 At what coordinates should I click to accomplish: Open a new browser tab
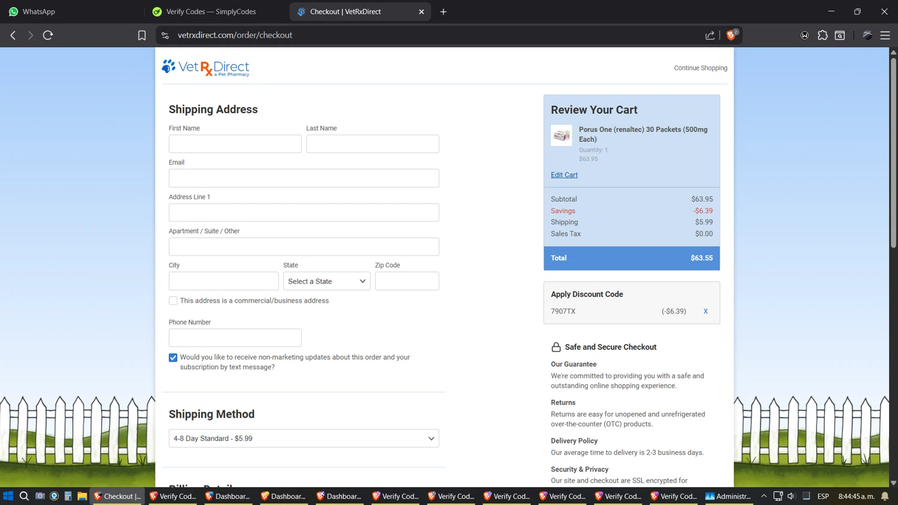(444, 11)
